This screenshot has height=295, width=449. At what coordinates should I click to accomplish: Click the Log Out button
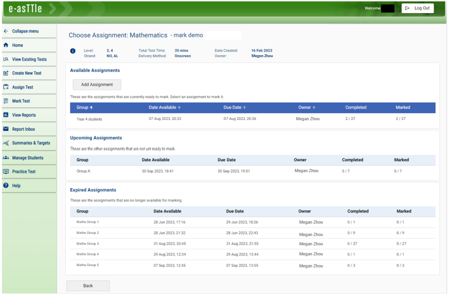418,8
